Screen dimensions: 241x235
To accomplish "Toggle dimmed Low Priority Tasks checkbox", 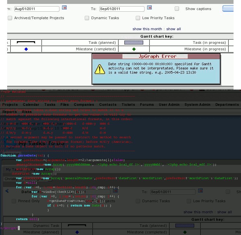I will click(189, 201).
